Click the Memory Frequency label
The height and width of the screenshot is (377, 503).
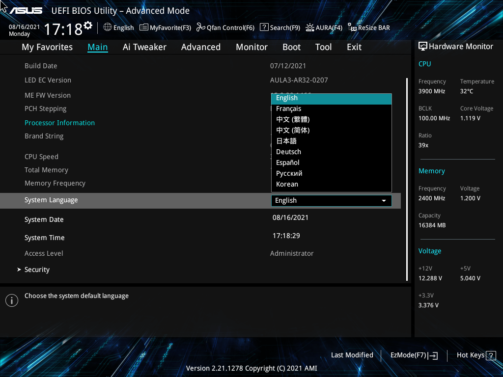[x=55, y=184]
